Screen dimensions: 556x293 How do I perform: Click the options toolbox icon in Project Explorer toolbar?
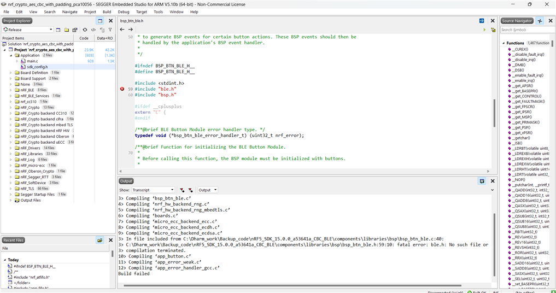pyautogui.click(x=75, y=30)
